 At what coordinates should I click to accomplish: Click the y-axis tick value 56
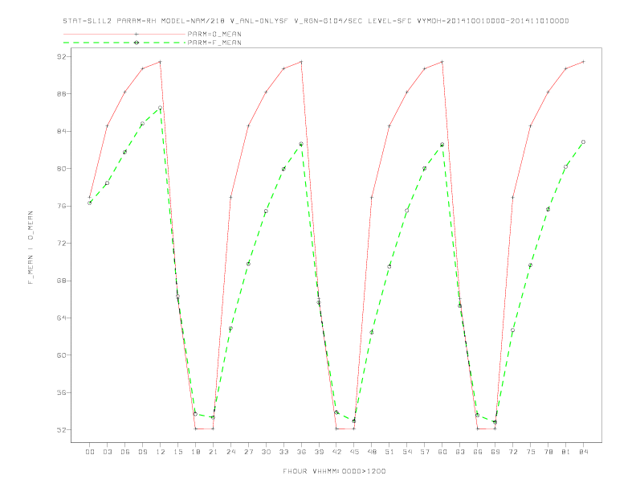[x=61, y=392]
